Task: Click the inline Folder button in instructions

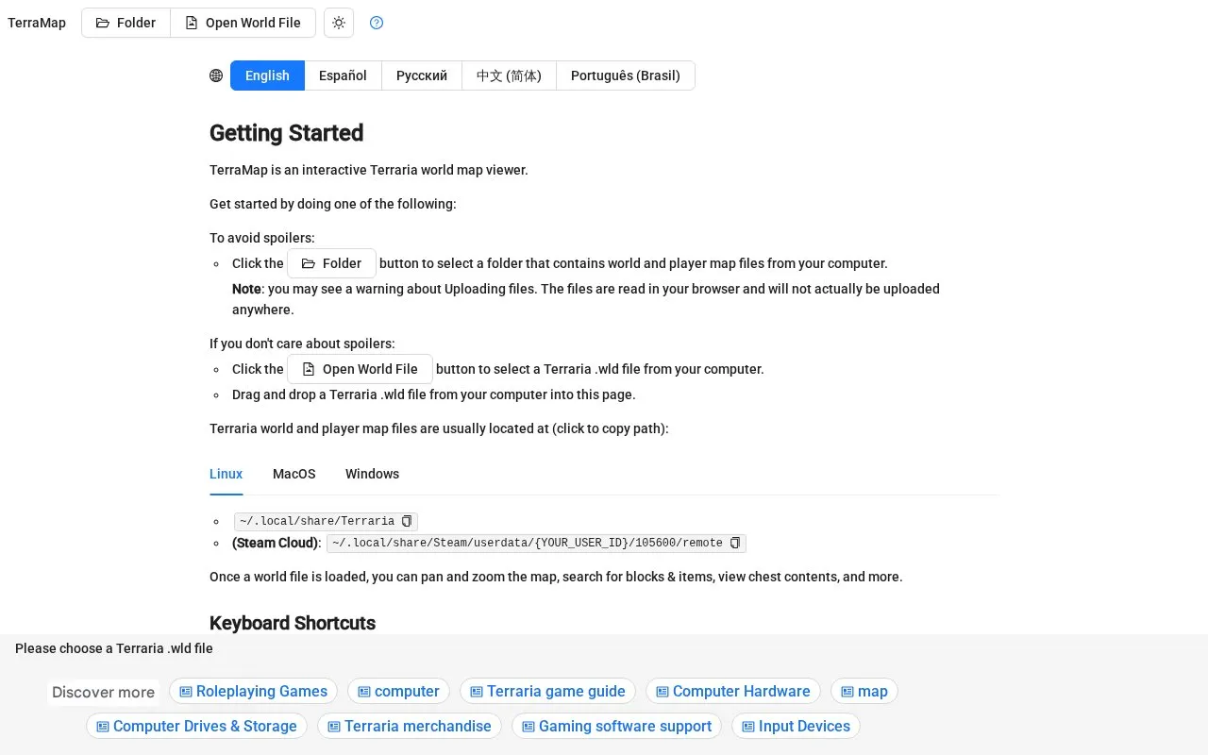Action: click(x=331, y=263)
